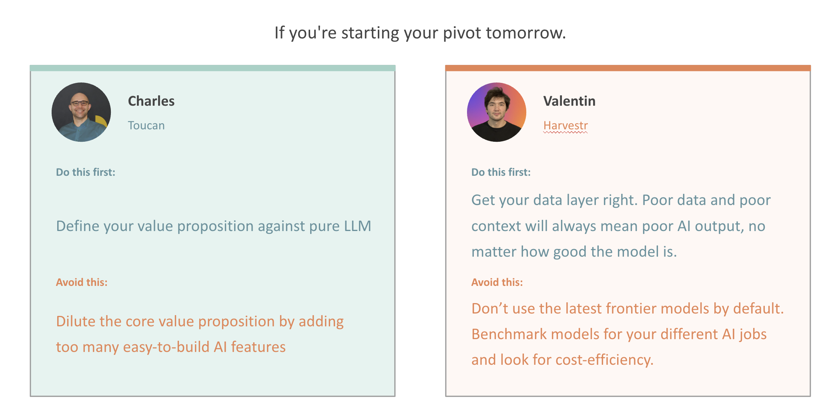Click the Toucan company label

(146, 125)
